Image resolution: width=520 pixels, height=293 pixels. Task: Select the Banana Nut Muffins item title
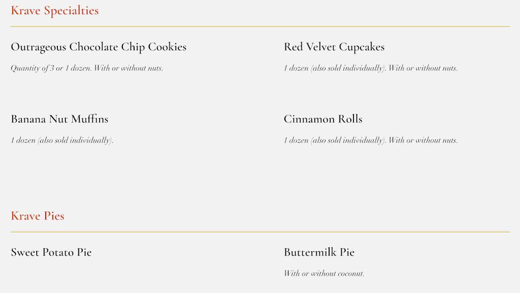[x=59, y=119]
